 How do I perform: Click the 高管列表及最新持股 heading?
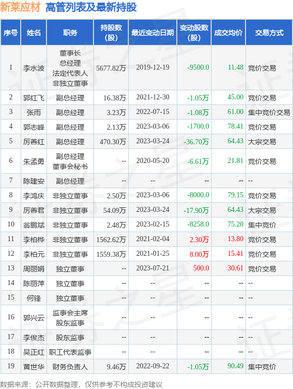coord(91,7)
